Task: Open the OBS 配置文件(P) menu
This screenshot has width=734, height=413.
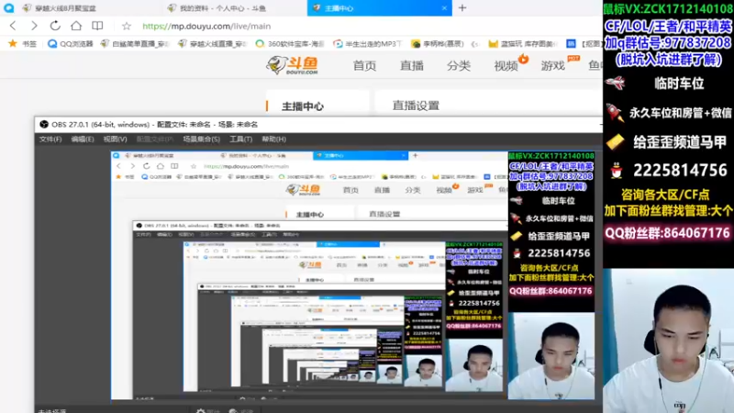Action: coord(154,140)
